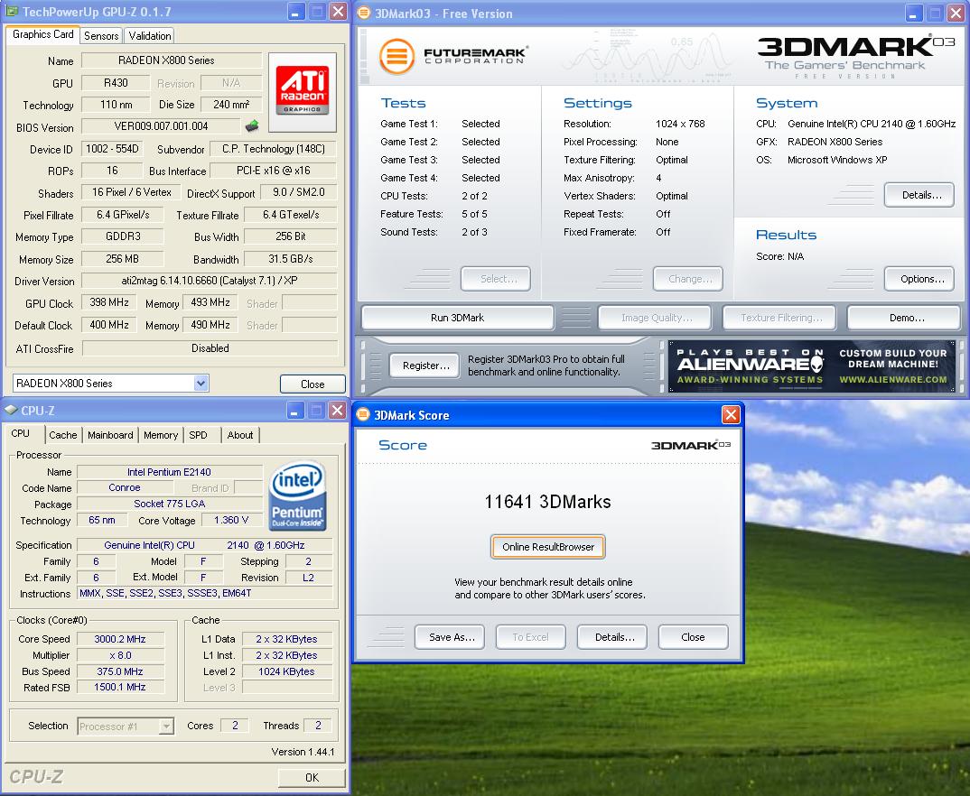The height and width of the screenshot is (796, 970).
Task: Minimize the CPU-Z window
Action: tap(294, 411)
